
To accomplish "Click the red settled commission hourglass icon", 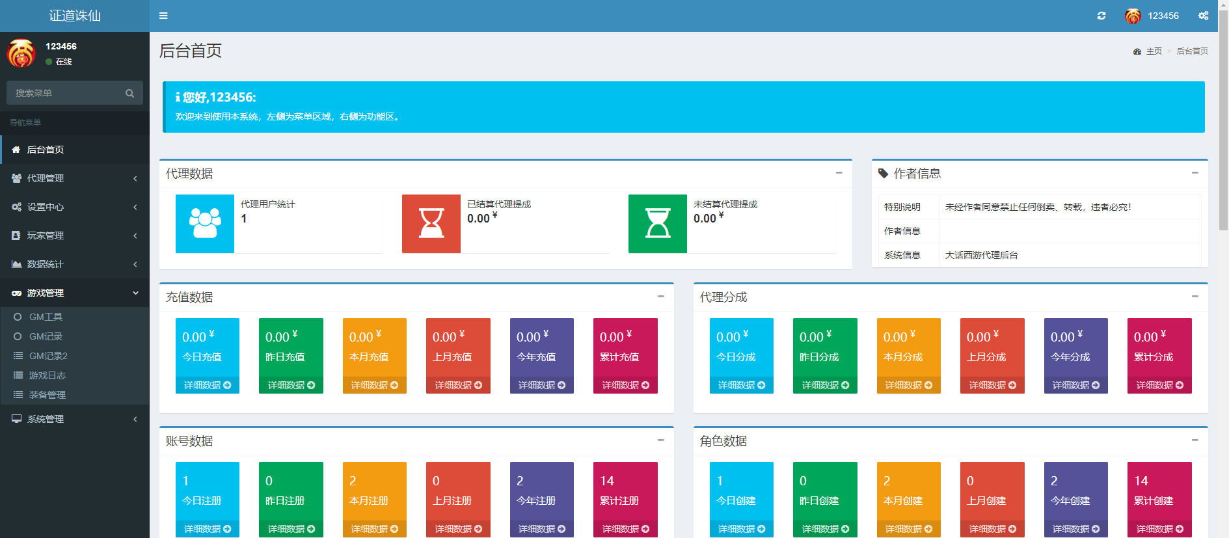I will click(431, 223).
